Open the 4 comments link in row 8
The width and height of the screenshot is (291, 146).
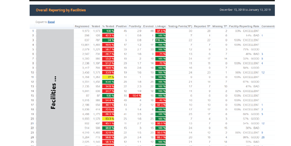(x=262, y=63)
